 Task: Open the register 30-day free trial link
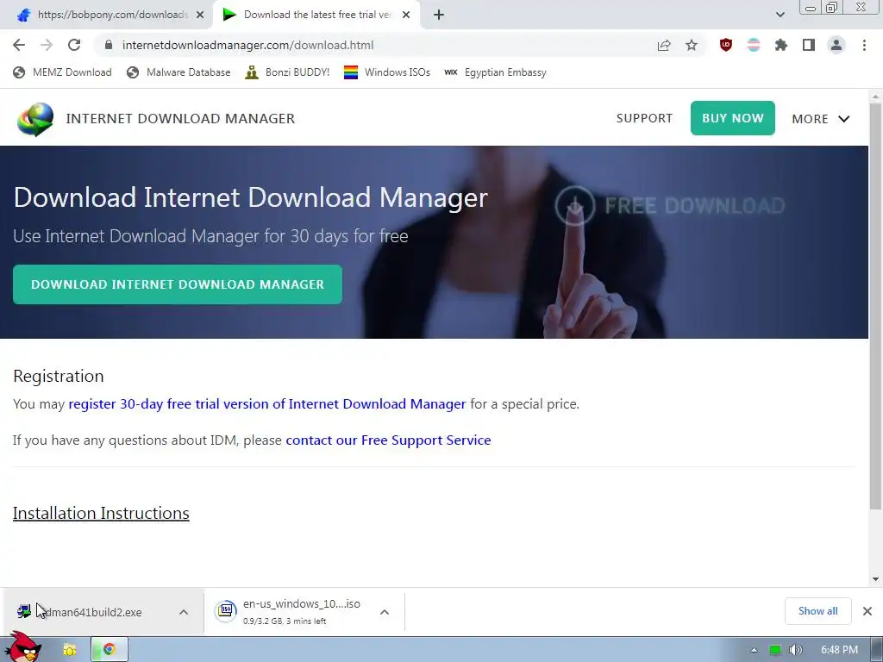pos(267,403)
